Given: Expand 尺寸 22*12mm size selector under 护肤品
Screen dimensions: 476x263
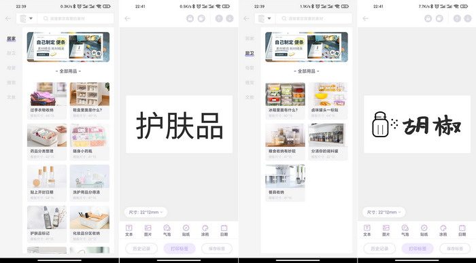Looking at the screenshot, I should pyautogui.click(x=146, y=212).
